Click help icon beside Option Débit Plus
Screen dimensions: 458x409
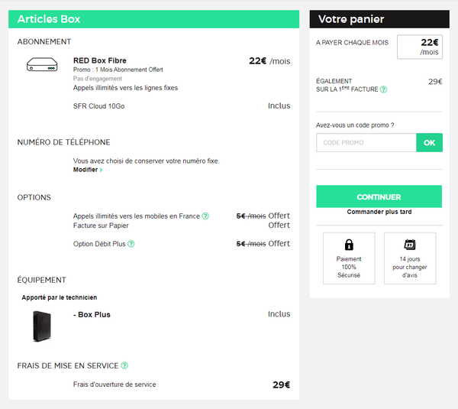pyautogui.click(x=131, y=244)
